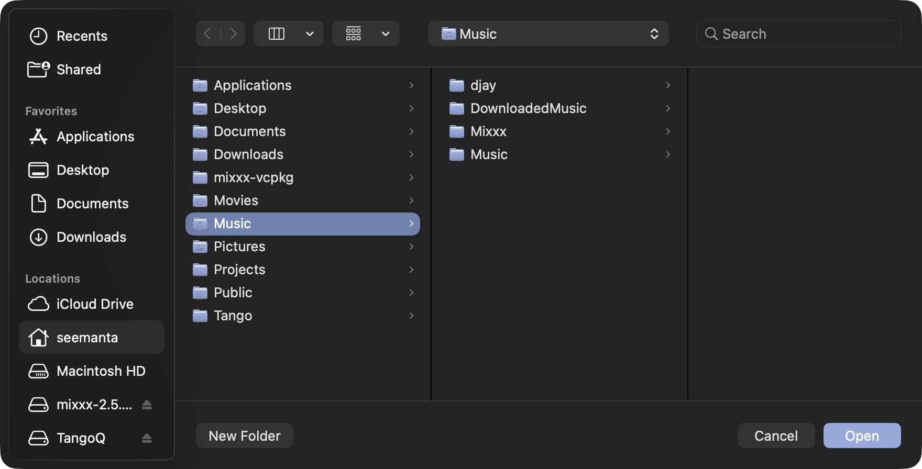
Task: Select the seemanta home folder
Action: [x=92, y=338]
